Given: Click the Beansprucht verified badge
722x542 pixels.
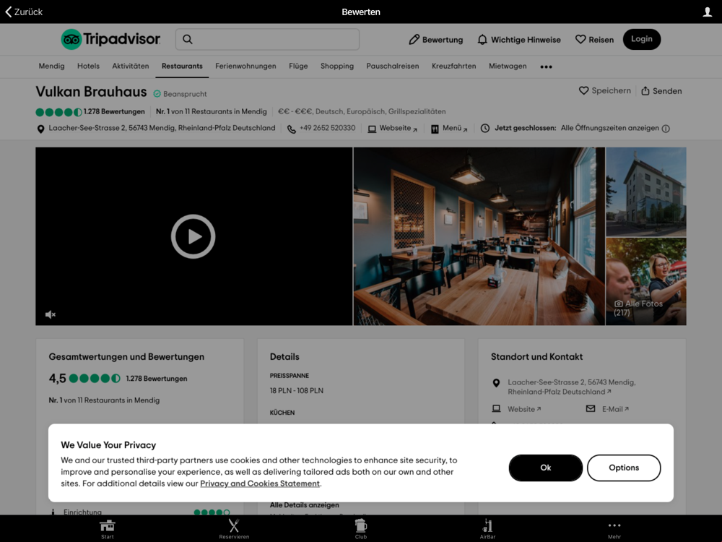Looking at the screenshot, I should click(180, 93).
